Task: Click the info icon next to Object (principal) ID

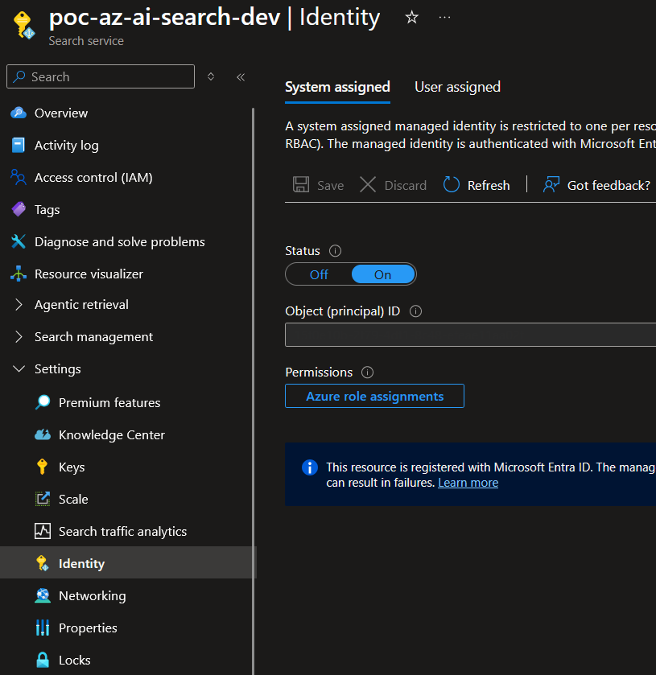Action: (415, 311)
